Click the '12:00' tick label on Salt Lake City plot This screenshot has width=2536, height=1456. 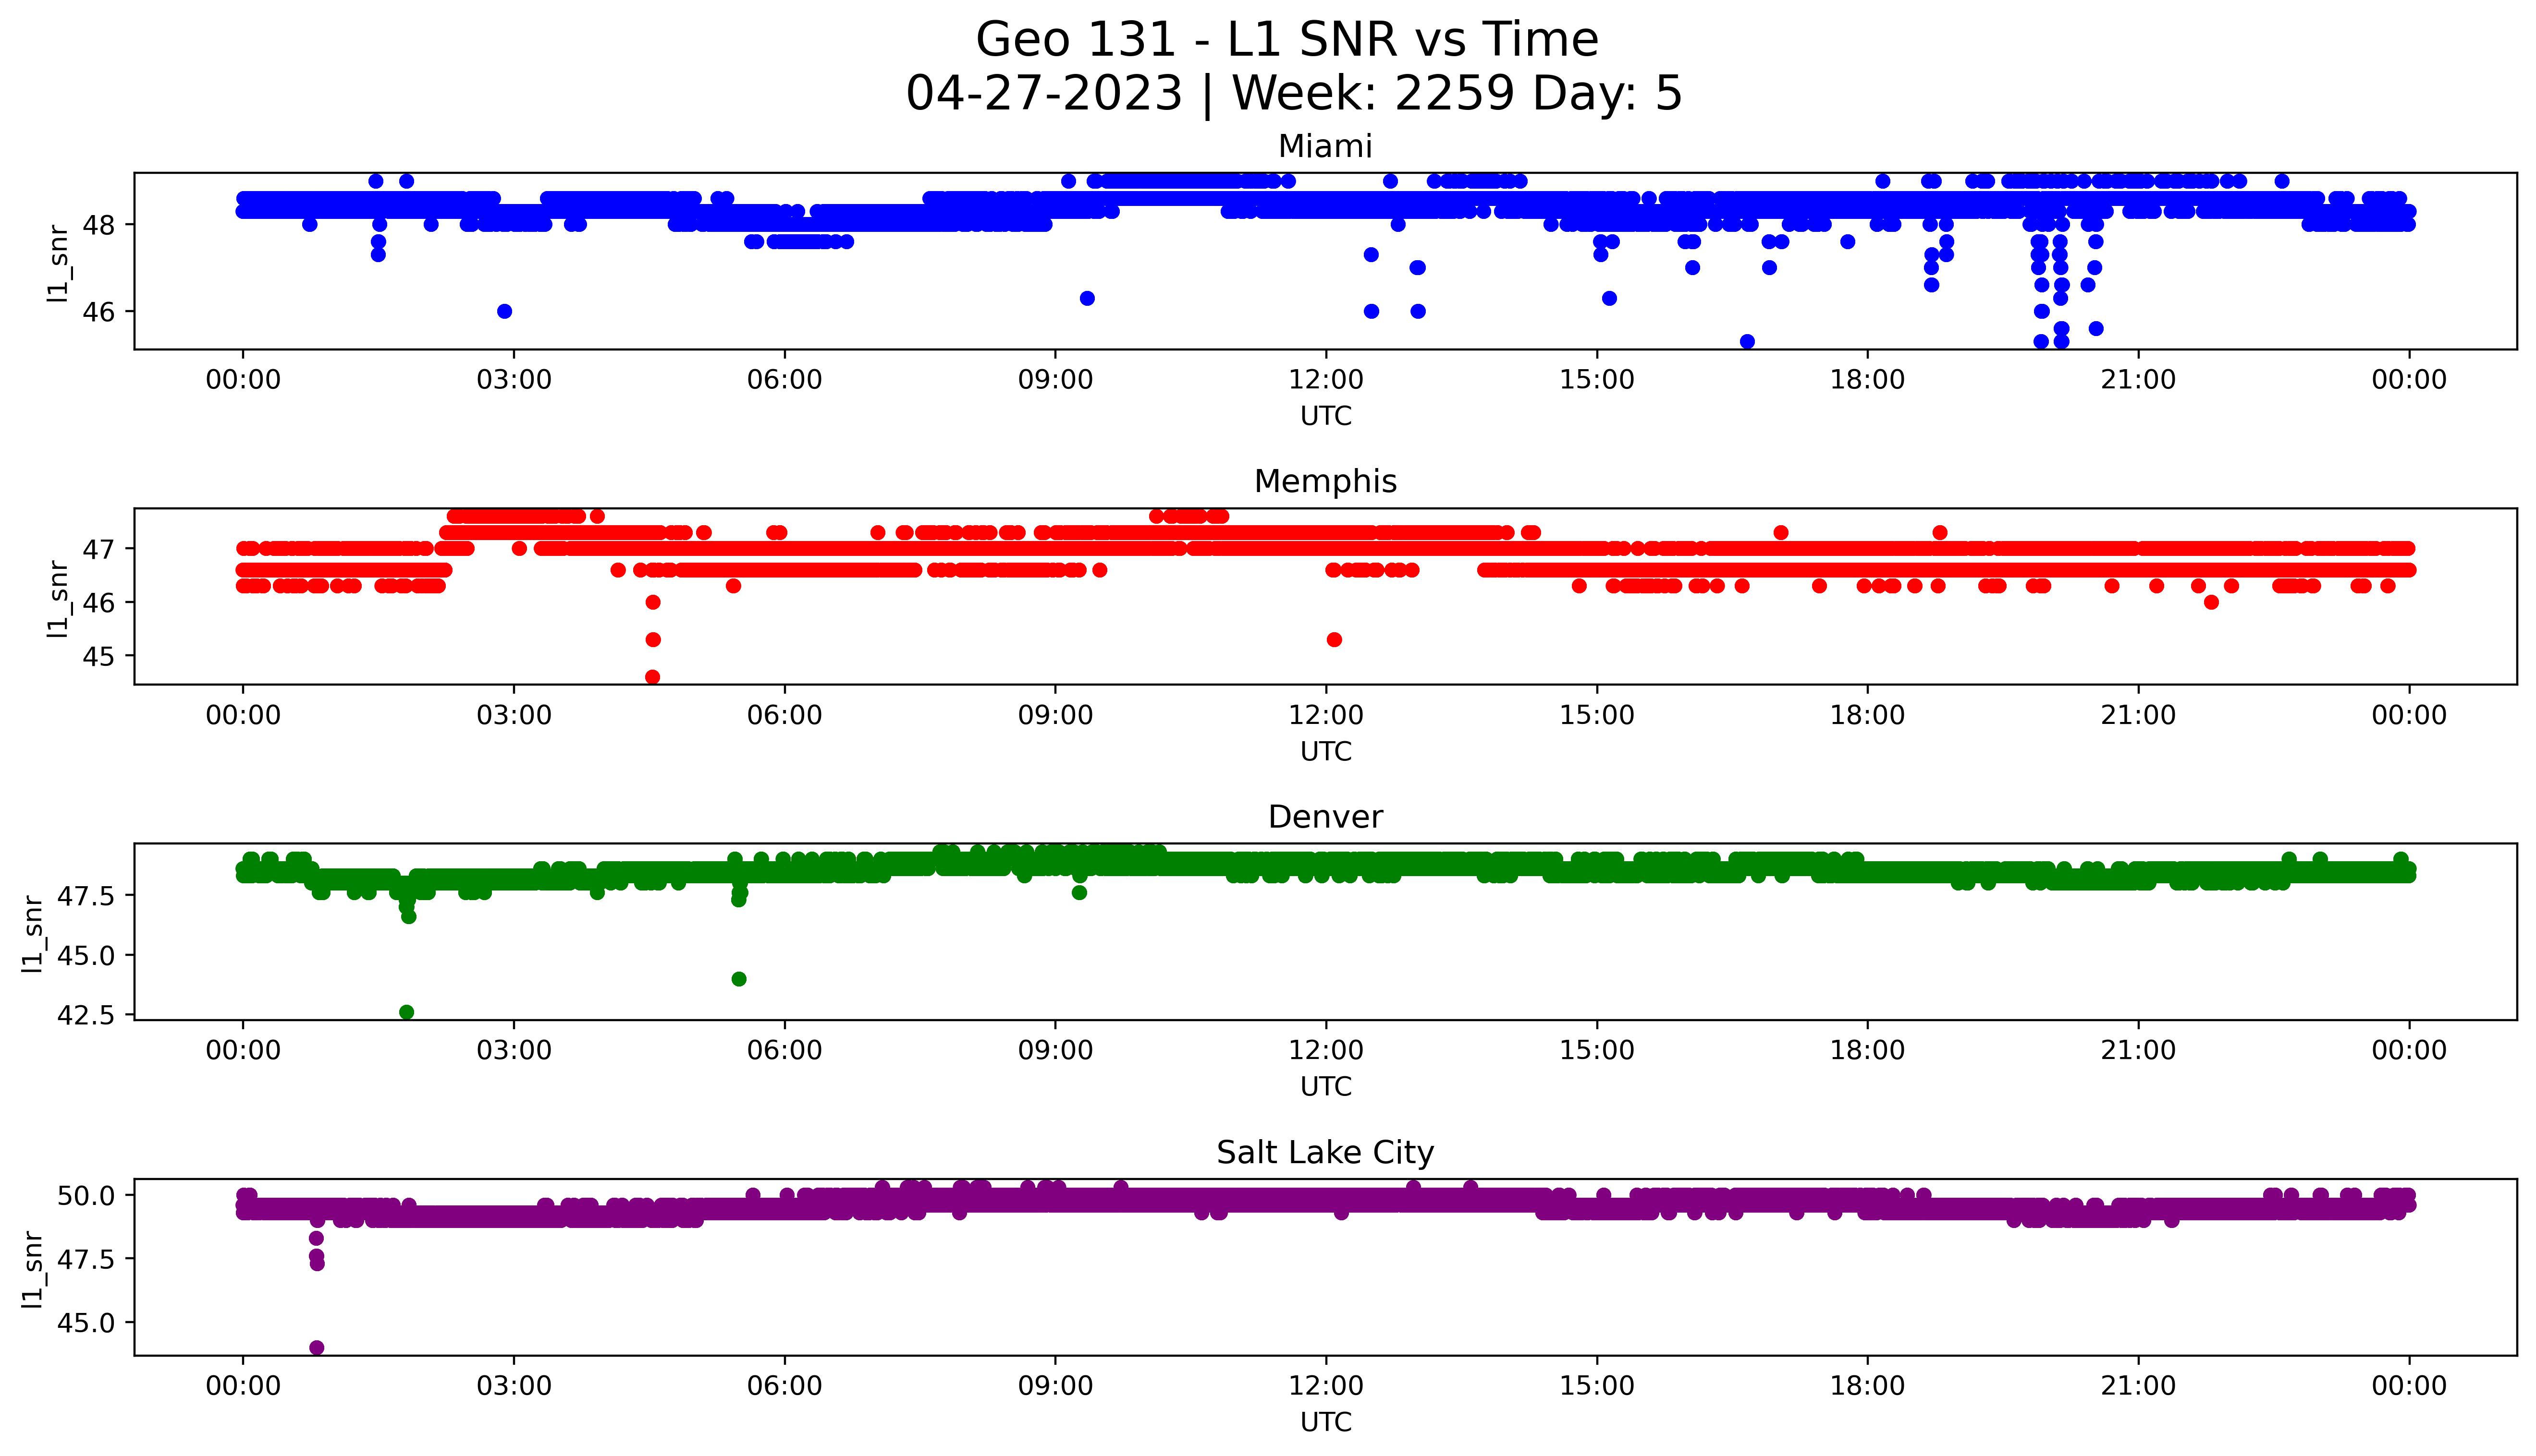tap(1325, 1386)
